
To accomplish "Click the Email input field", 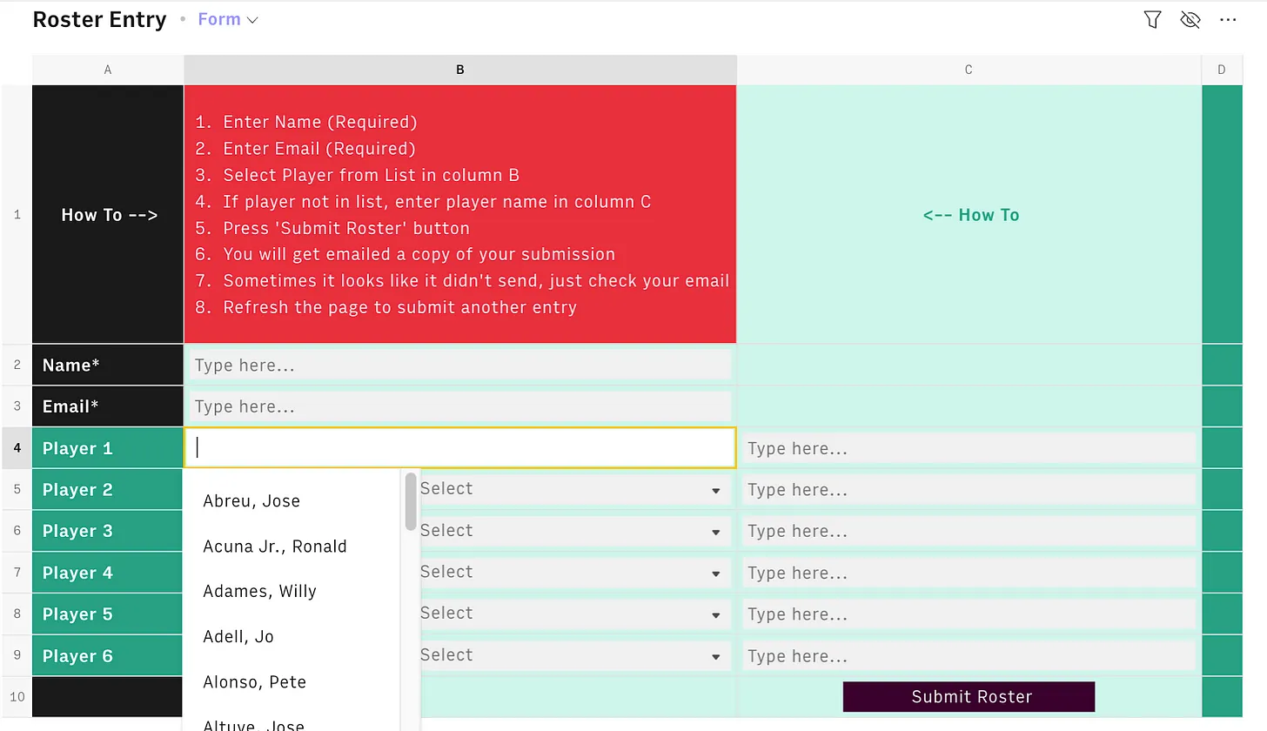I will pos(460,406).
